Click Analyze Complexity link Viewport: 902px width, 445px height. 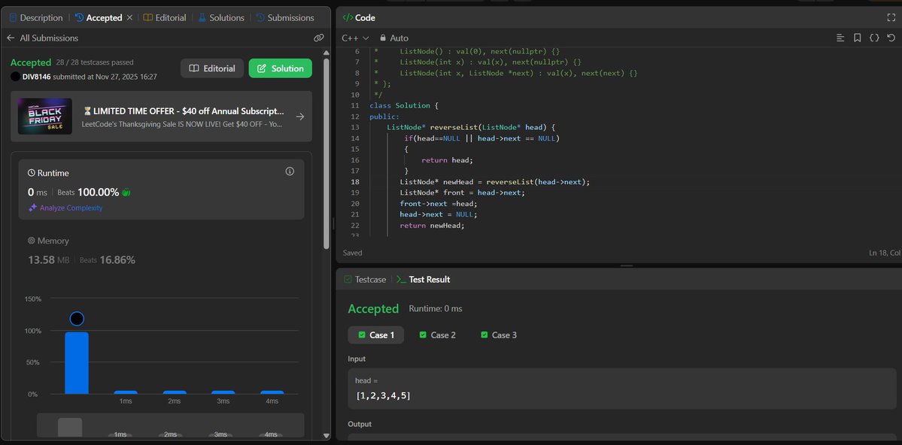click(65, 208)
